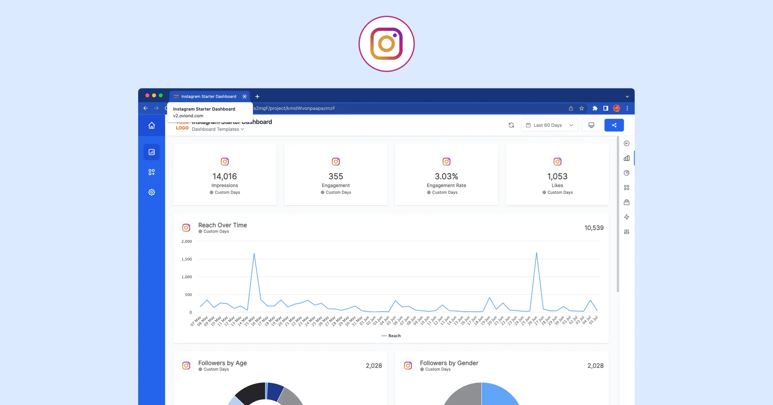Image resolution: width=773 pixels, height=405 pixels.
Task: Open the lightning bolt automation panel
Action: tap(626, 217)
